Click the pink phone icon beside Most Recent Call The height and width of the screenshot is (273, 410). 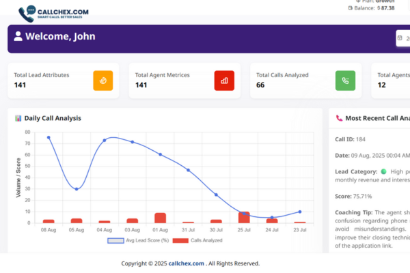[339, 118]
